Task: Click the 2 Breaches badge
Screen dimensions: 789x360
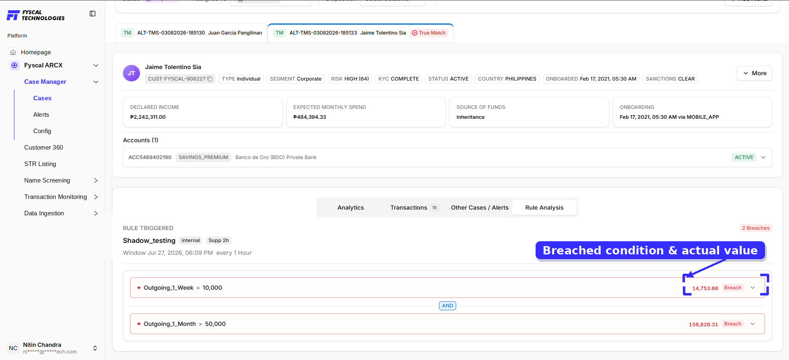Action: (x=756, y=228)
